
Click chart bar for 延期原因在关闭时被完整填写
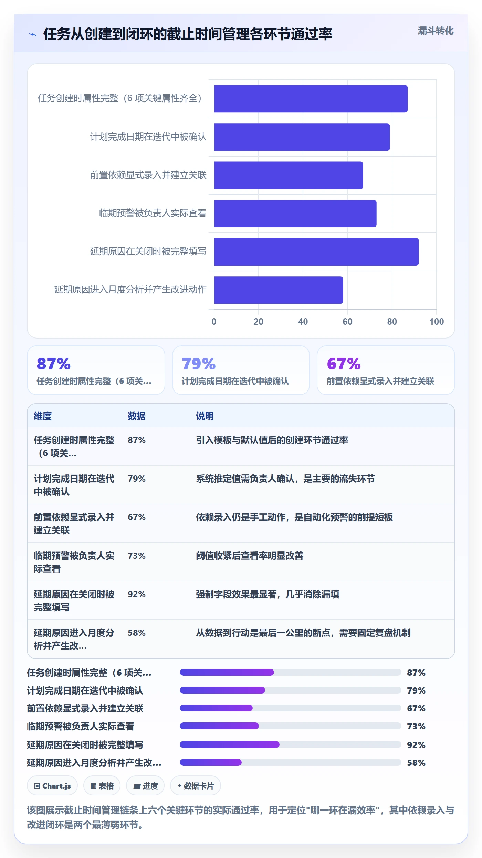click(x=316, y=252)
